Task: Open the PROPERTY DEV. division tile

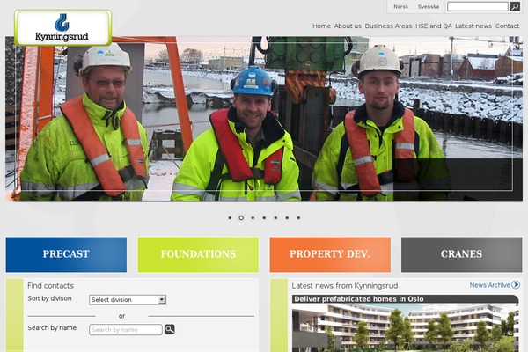Action: 330,254
